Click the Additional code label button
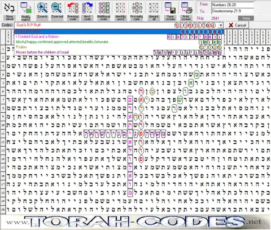This screenshot has width=271, height=230. [x=104, y=18]
